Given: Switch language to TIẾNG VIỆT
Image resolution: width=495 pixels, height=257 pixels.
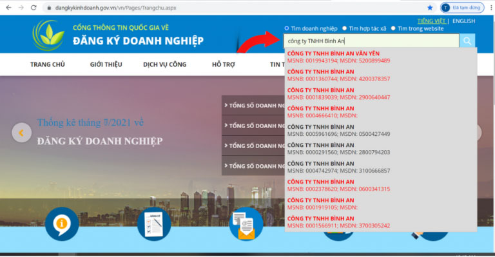Looking at the screenshot, I should pos(432,21).
